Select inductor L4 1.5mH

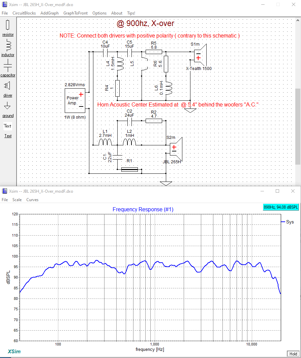120,64
